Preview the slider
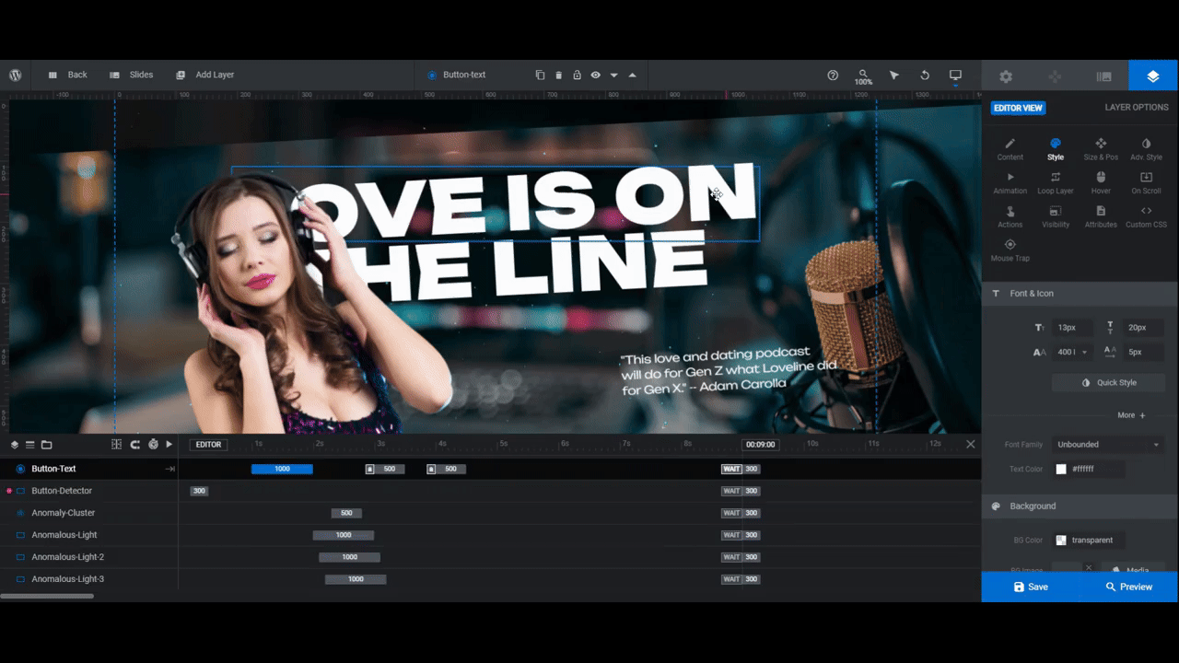Viewport: 1179px width, 663px height. pos(1128,587)
